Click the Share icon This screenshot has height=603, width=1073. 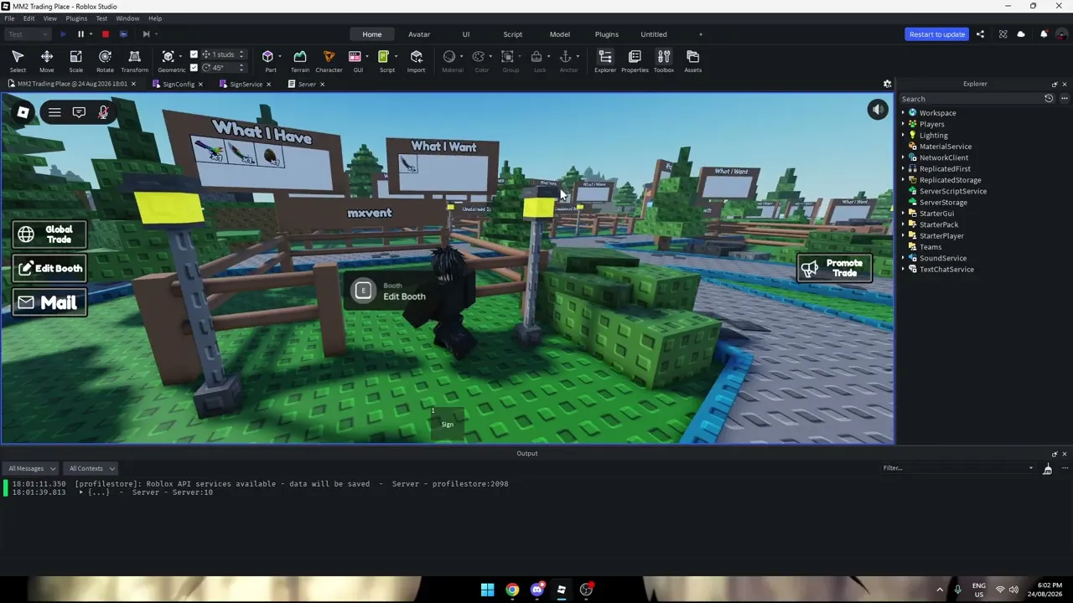click(980, 34)
